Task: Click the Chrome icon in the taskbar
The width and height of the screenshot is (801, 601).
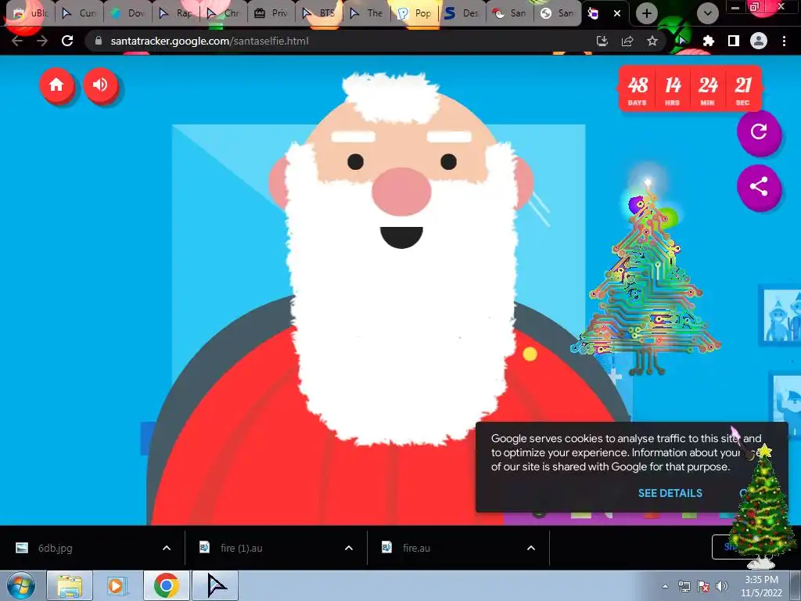Action: coord(166,585)
